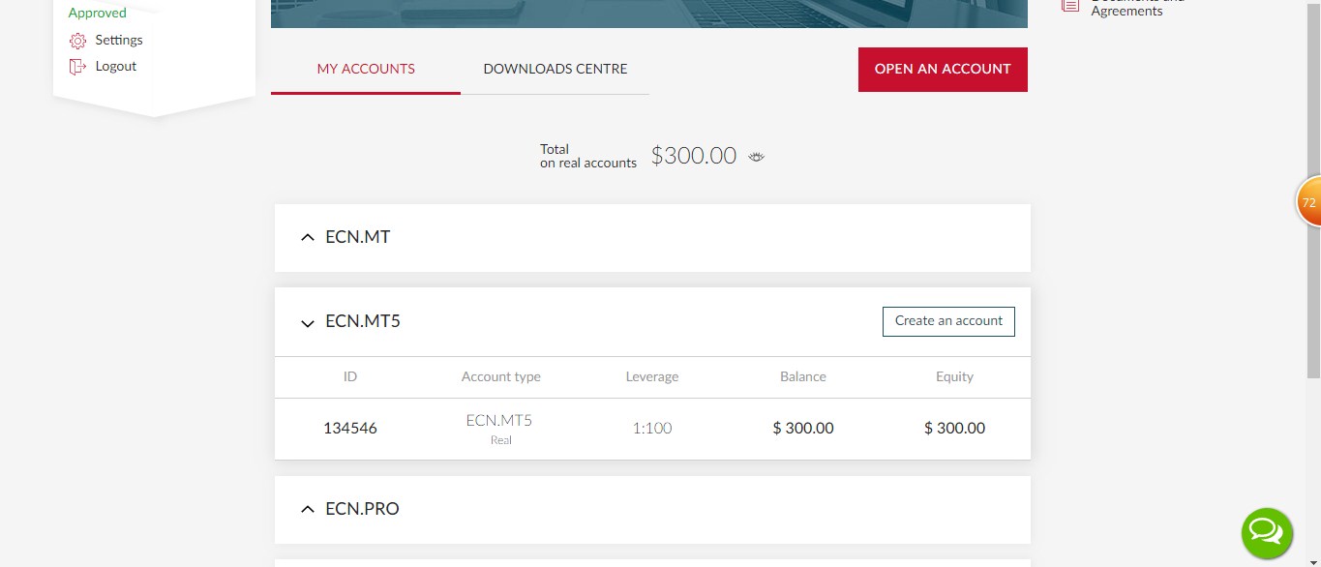This screenshot has width=1321, height=567.
Task: Switch to the My Accounts tab
Action: [366, 70]
